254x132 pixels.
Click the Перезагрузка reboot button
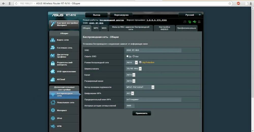pos(121,15)
